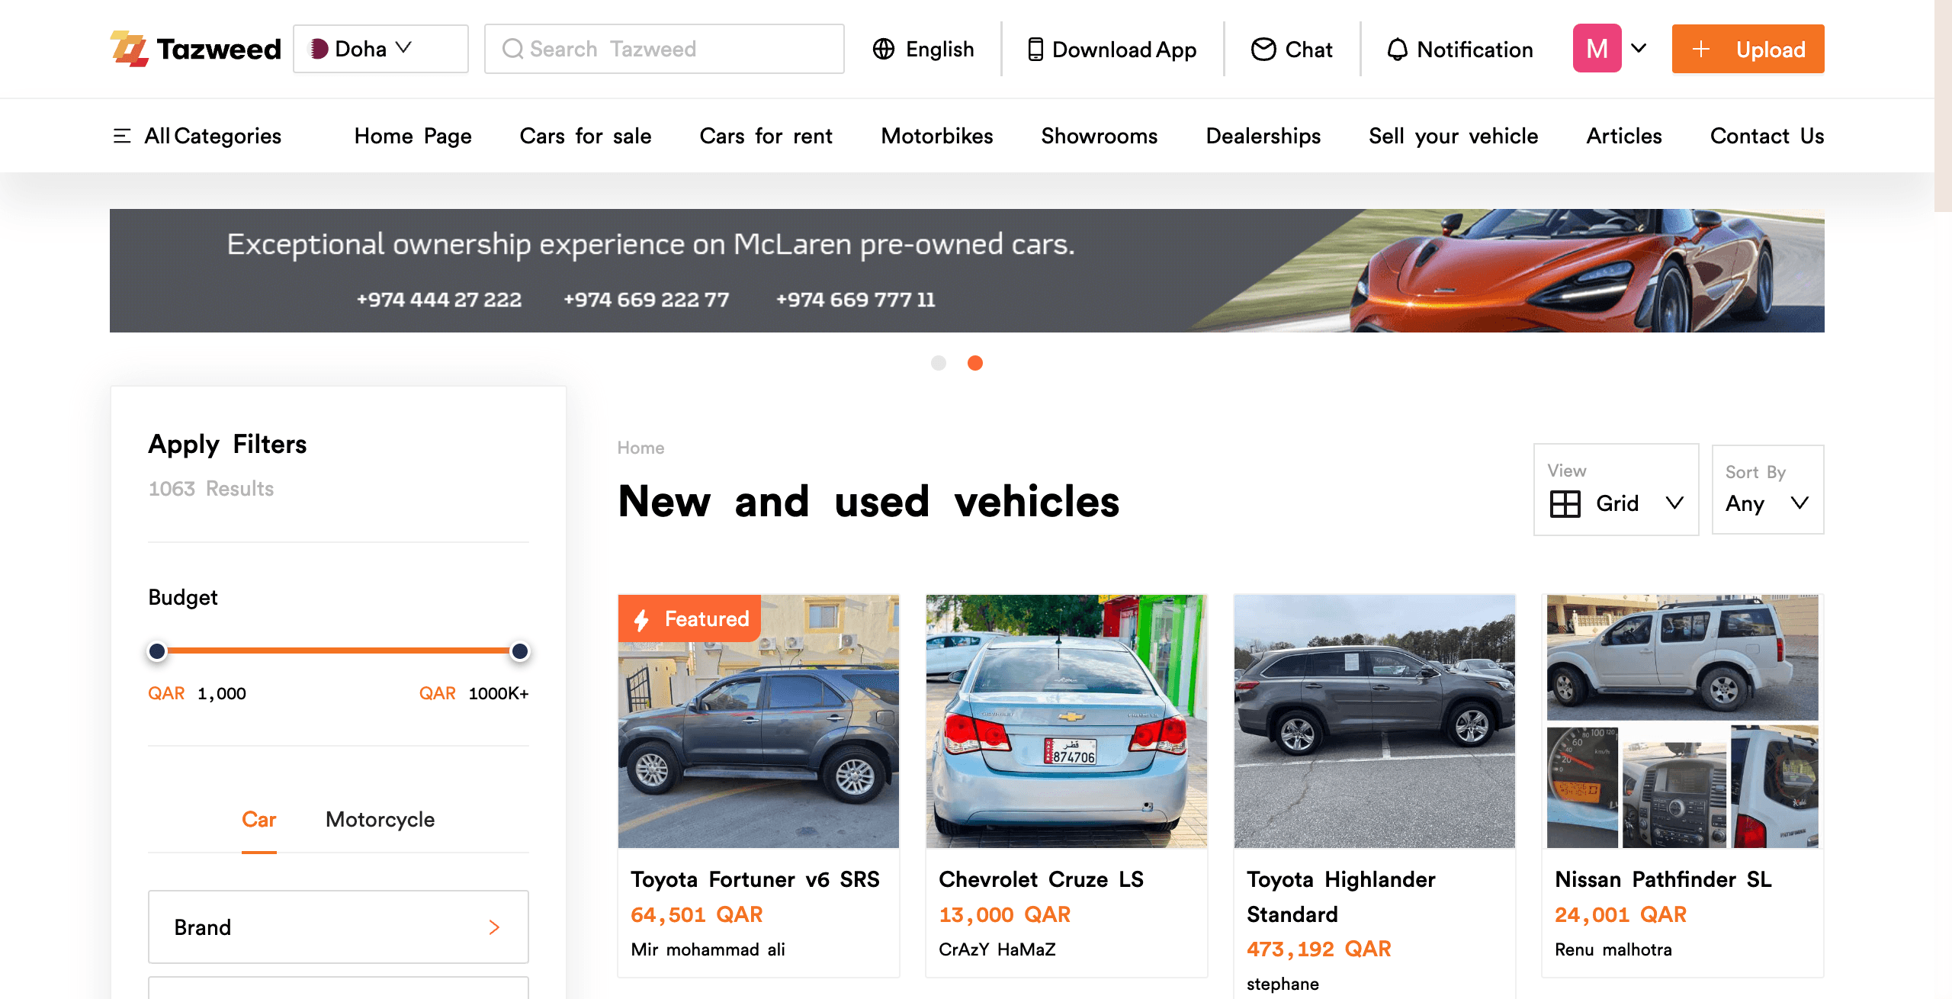Click the Grid view icon

[1565, 504]
